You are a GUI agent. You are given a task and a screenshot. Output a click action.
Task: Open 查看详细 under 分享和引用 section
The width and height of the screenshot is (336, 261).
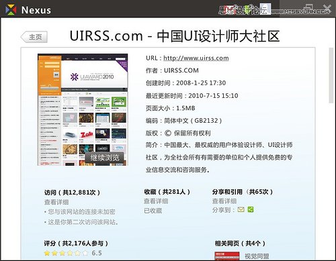tap(224, 201)
